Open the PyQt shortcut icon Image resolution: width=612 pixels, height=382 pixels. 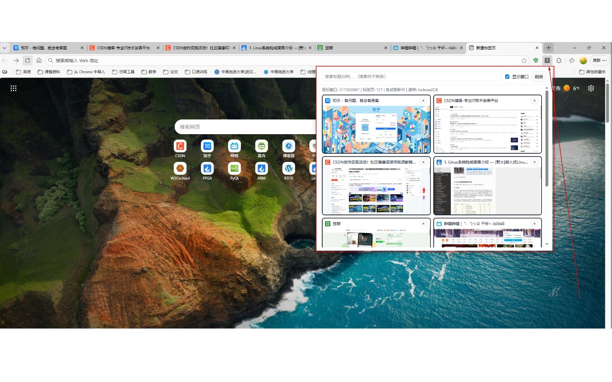pyautogui.click(x=234, y=169)
